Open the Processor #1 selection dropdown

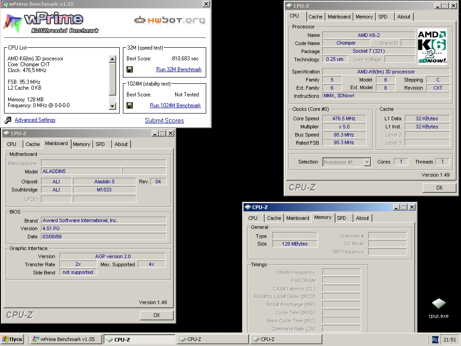[346, 162]
